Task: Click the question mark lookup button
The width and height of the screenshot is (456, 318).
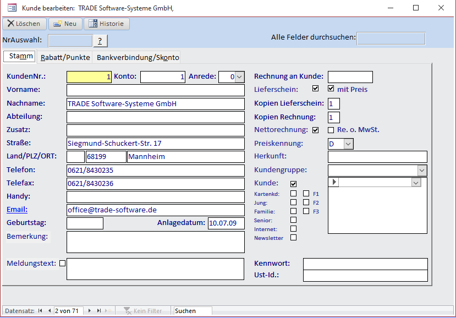Action: pos(100,41)
